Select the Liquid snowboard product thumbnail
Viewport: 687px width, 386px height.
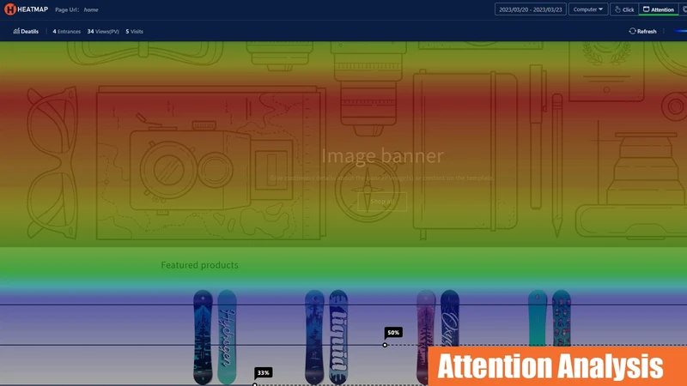[x=326, y=337]
